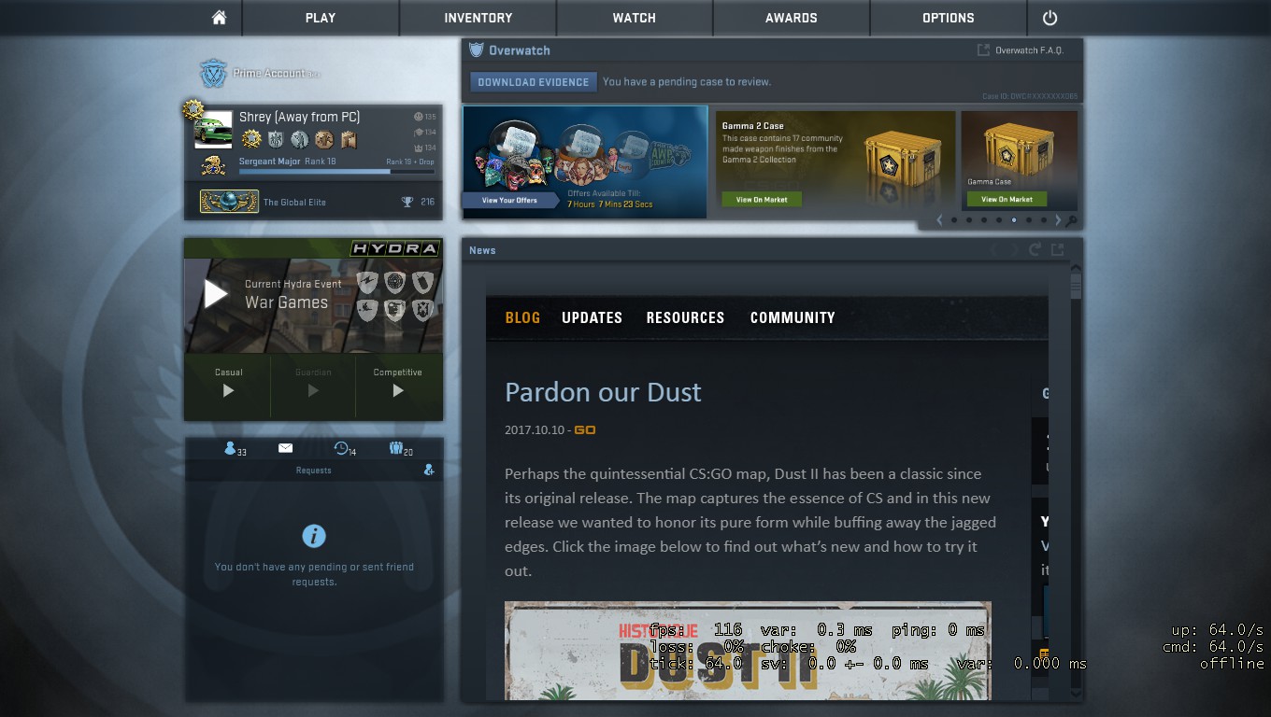The height and width of the screenshot is (717, 1271).
Task: Click the first gold service medal under Shrey
Action: (x=251, y=140)
